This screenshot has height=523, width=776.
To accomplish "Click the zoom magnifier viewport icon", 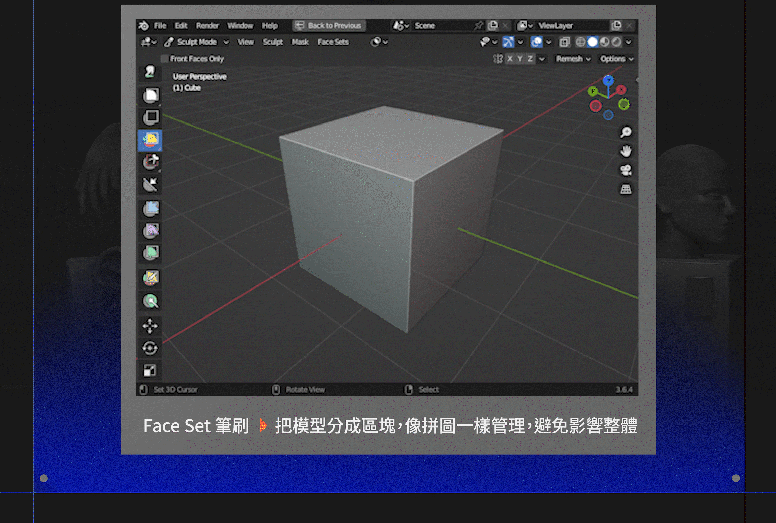I will click(626, 132).
